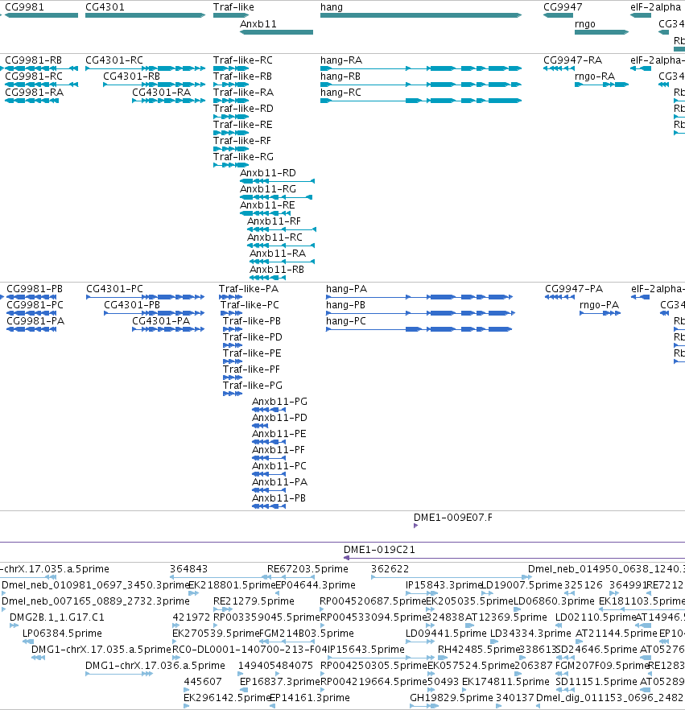Select protein CG9947-PA
Image resolution: width=685 pixels, height=710 pixels.
point(560,297)
